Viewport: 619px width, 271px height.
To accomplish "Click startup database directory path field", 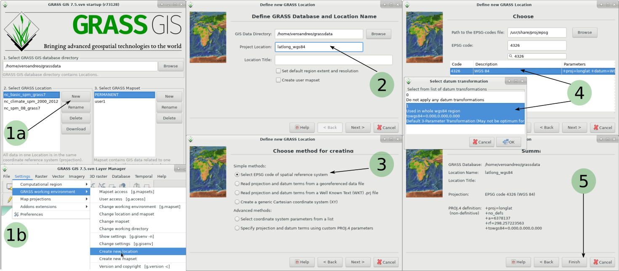I will (80, 66).
